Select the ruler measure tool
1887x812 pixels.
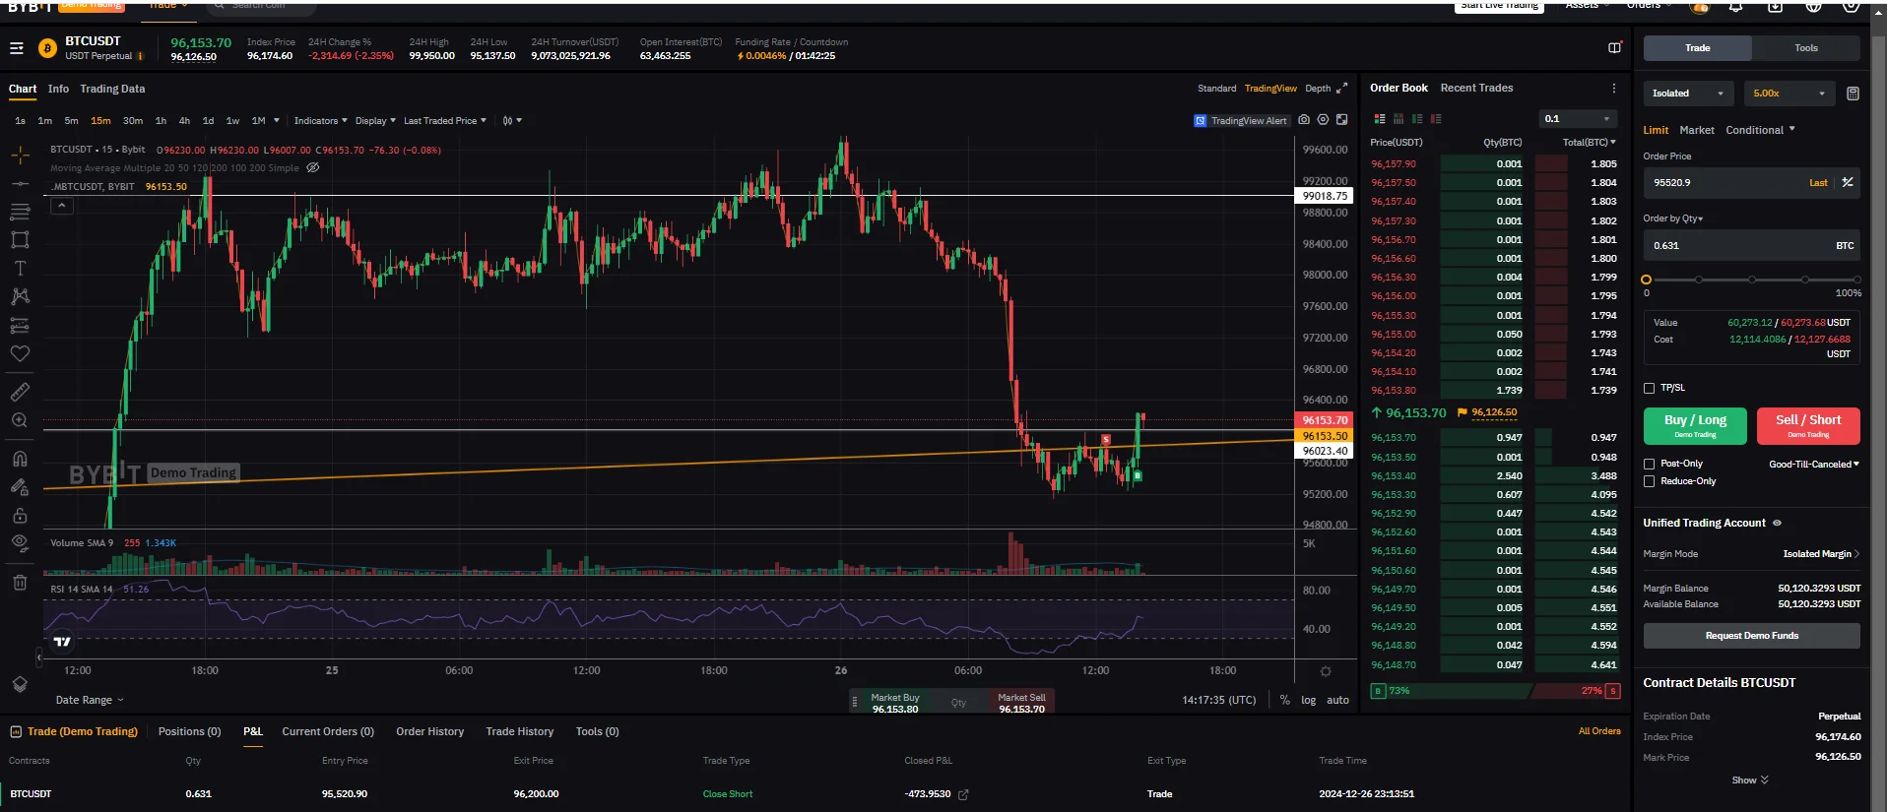pyautogui.click(x=20, y=392)
